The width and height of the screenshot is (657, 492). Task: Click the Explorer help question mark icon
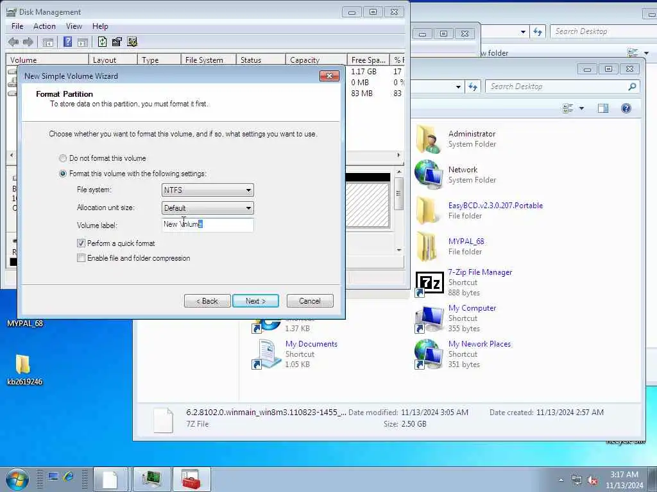[x=626, y=109]
